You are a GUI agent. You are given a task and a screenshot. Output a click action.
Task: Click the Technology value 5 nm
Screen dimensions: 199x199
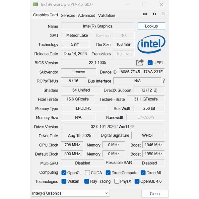tap(75, 44)
